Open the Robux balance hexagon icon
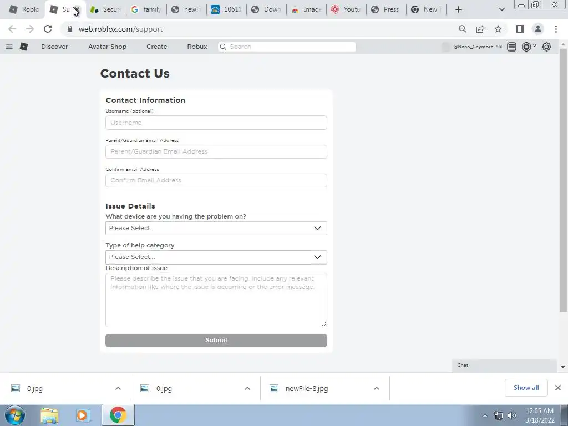The image size is (568, 426). click(526, 47)
